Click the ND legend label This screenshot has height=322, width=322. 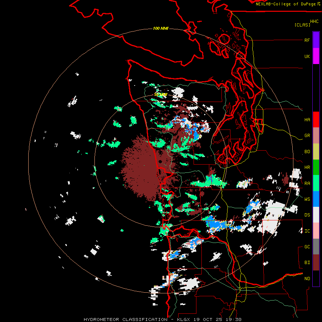pyautogui.click(x=307, y=279)
